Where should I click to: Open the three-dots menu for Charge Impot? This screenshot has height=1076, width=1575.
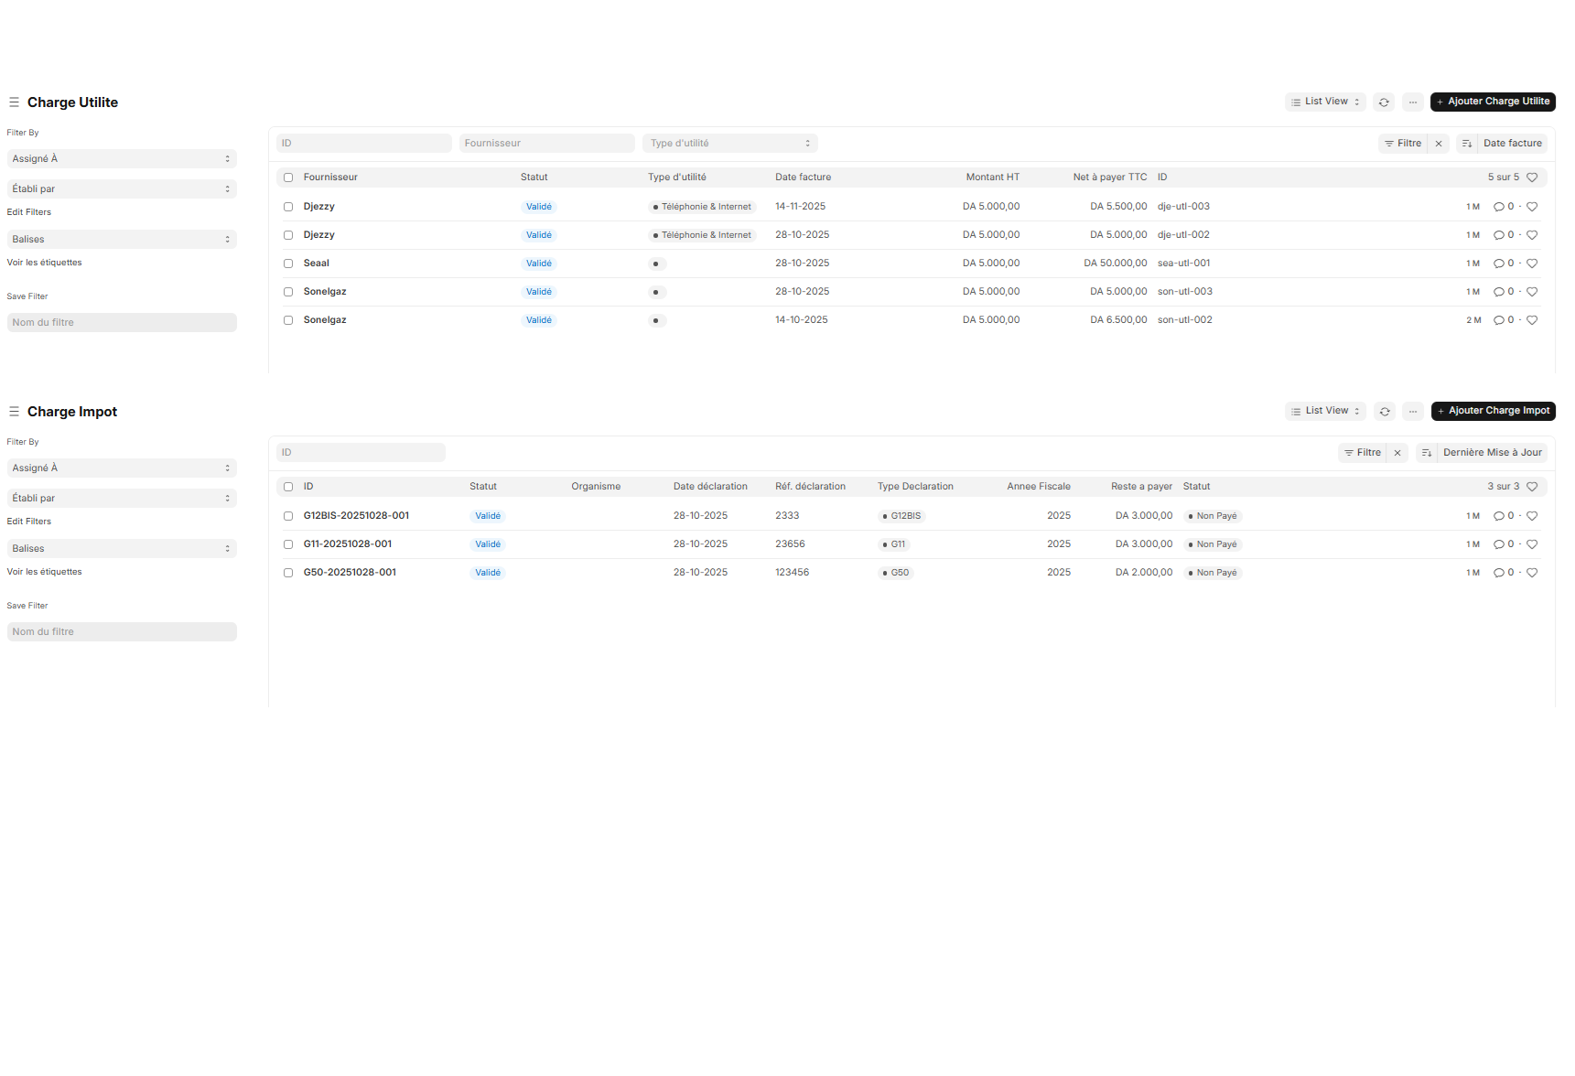(x=1413, y=412)
